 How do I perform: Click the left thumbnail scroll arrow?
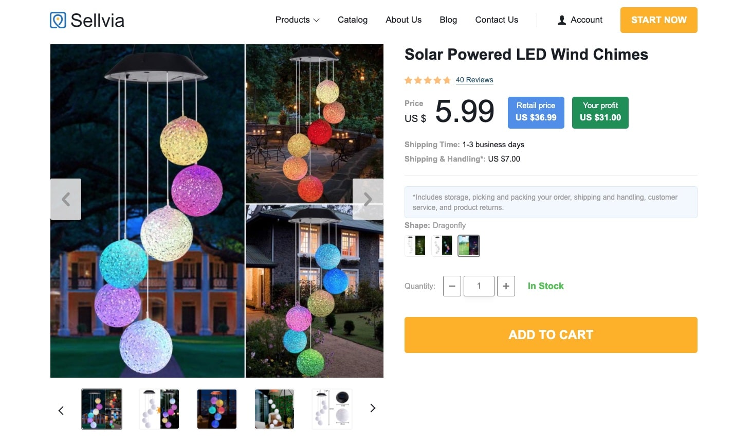click(61, 410)
